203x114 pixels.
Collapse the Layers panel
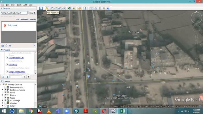[2, 81]
